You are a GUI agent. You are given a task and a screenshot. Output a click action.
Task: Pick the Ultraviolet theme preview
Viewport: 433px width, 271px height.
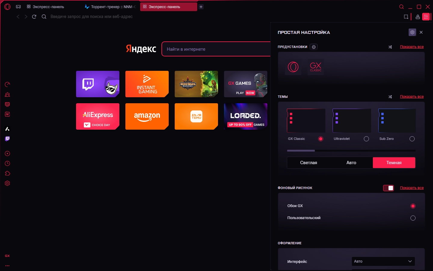[x=352, y=121]
